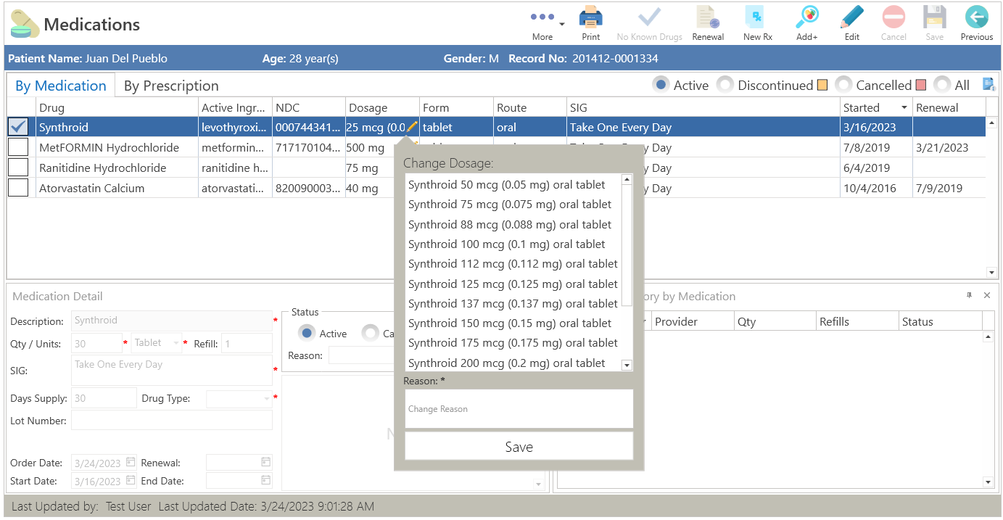Screen dimensions: 1003x520
Task: Click the dropdown arrow next to More
Action: pos(561,24)
